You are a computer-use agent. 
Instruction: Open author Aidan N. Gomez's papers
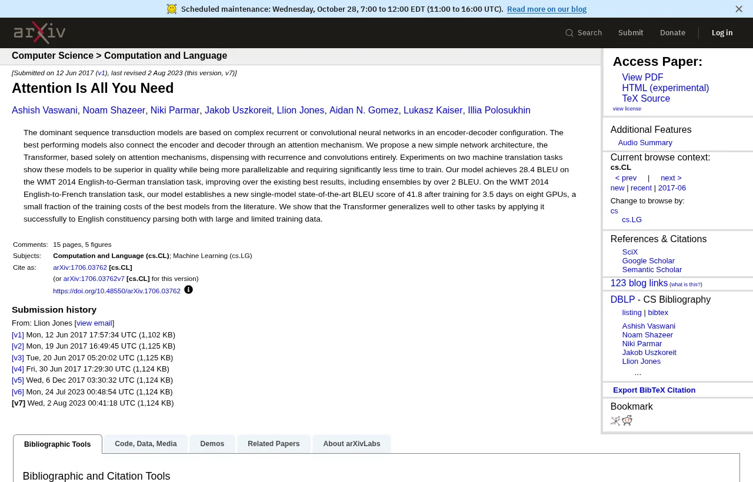(364, 111)
